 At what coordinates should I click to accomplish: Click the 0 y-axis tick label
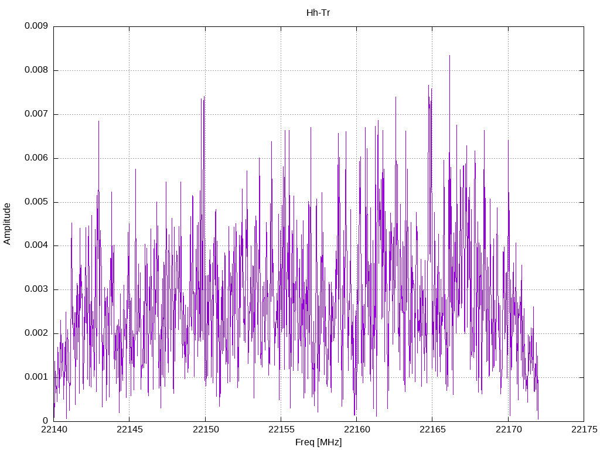click(46, 421)
